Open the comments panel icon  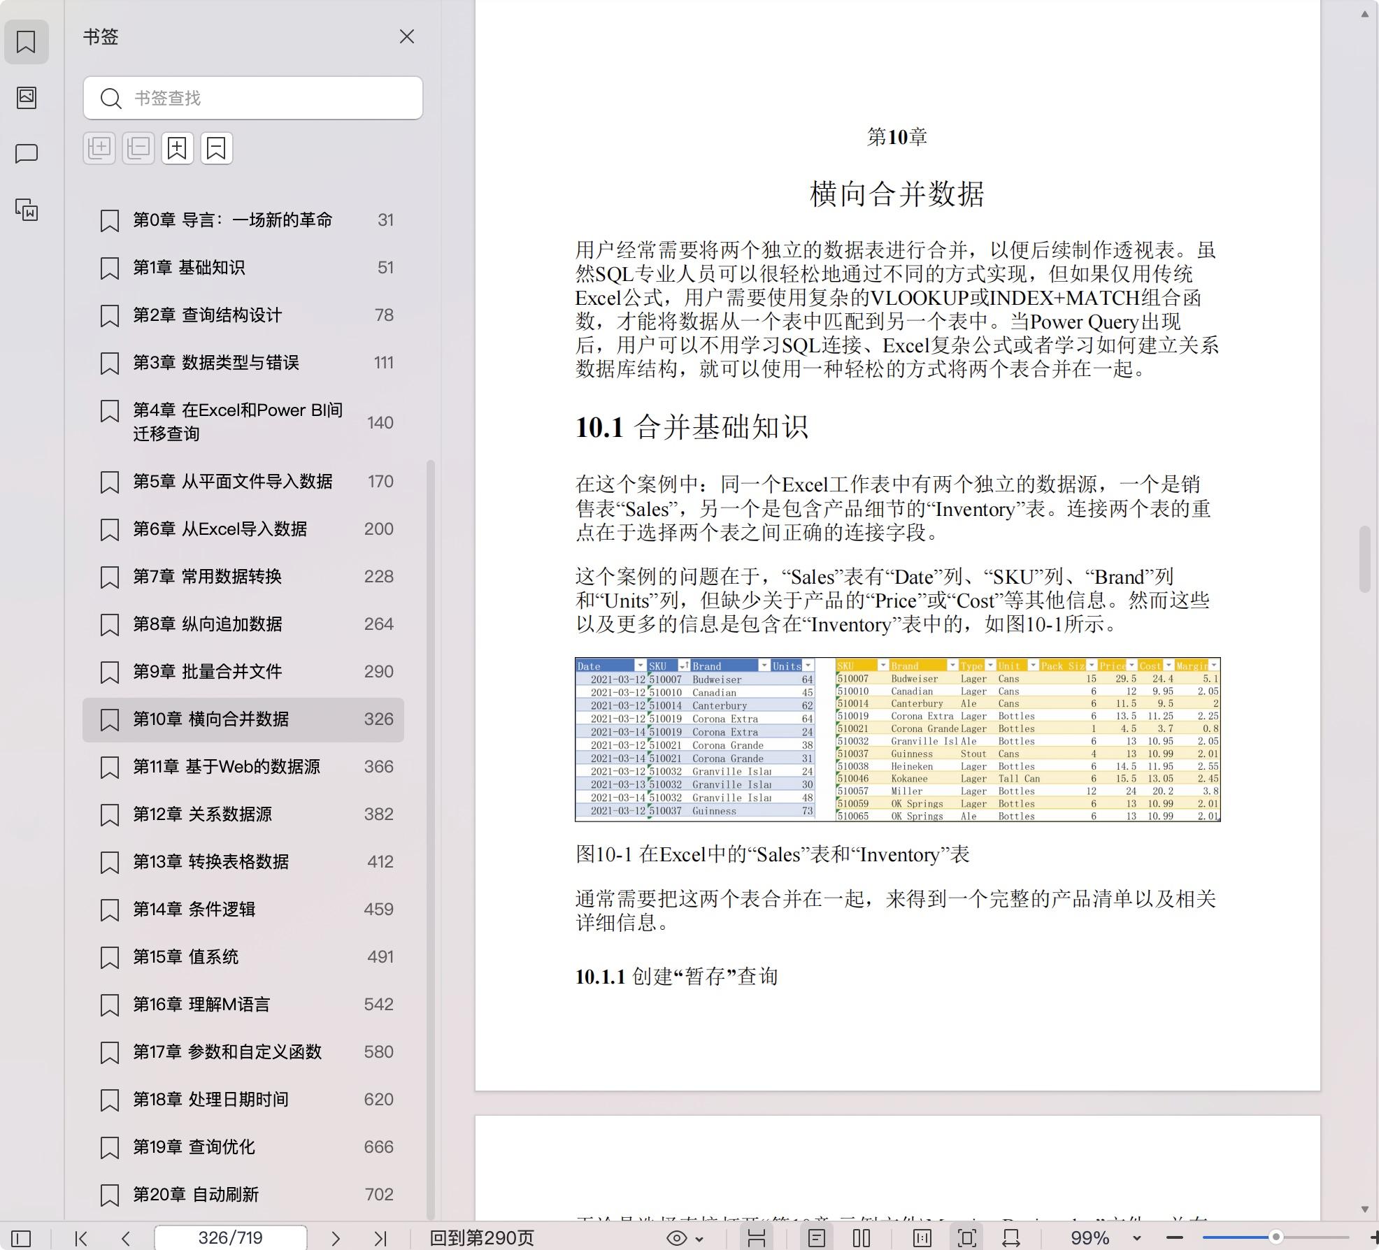(x=27, y=153)
